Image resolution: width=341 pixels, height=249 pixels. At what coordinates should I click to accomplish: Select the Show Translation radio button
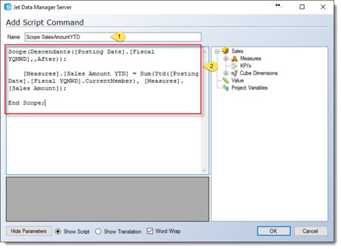coord(98,232)
